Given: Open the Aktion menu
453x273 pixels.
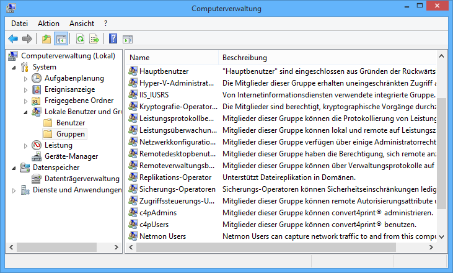Looking at the screenshot, I should click(x=48, y=23).
